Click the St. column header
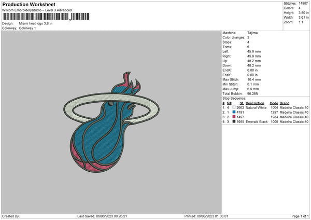 (242, 103)
